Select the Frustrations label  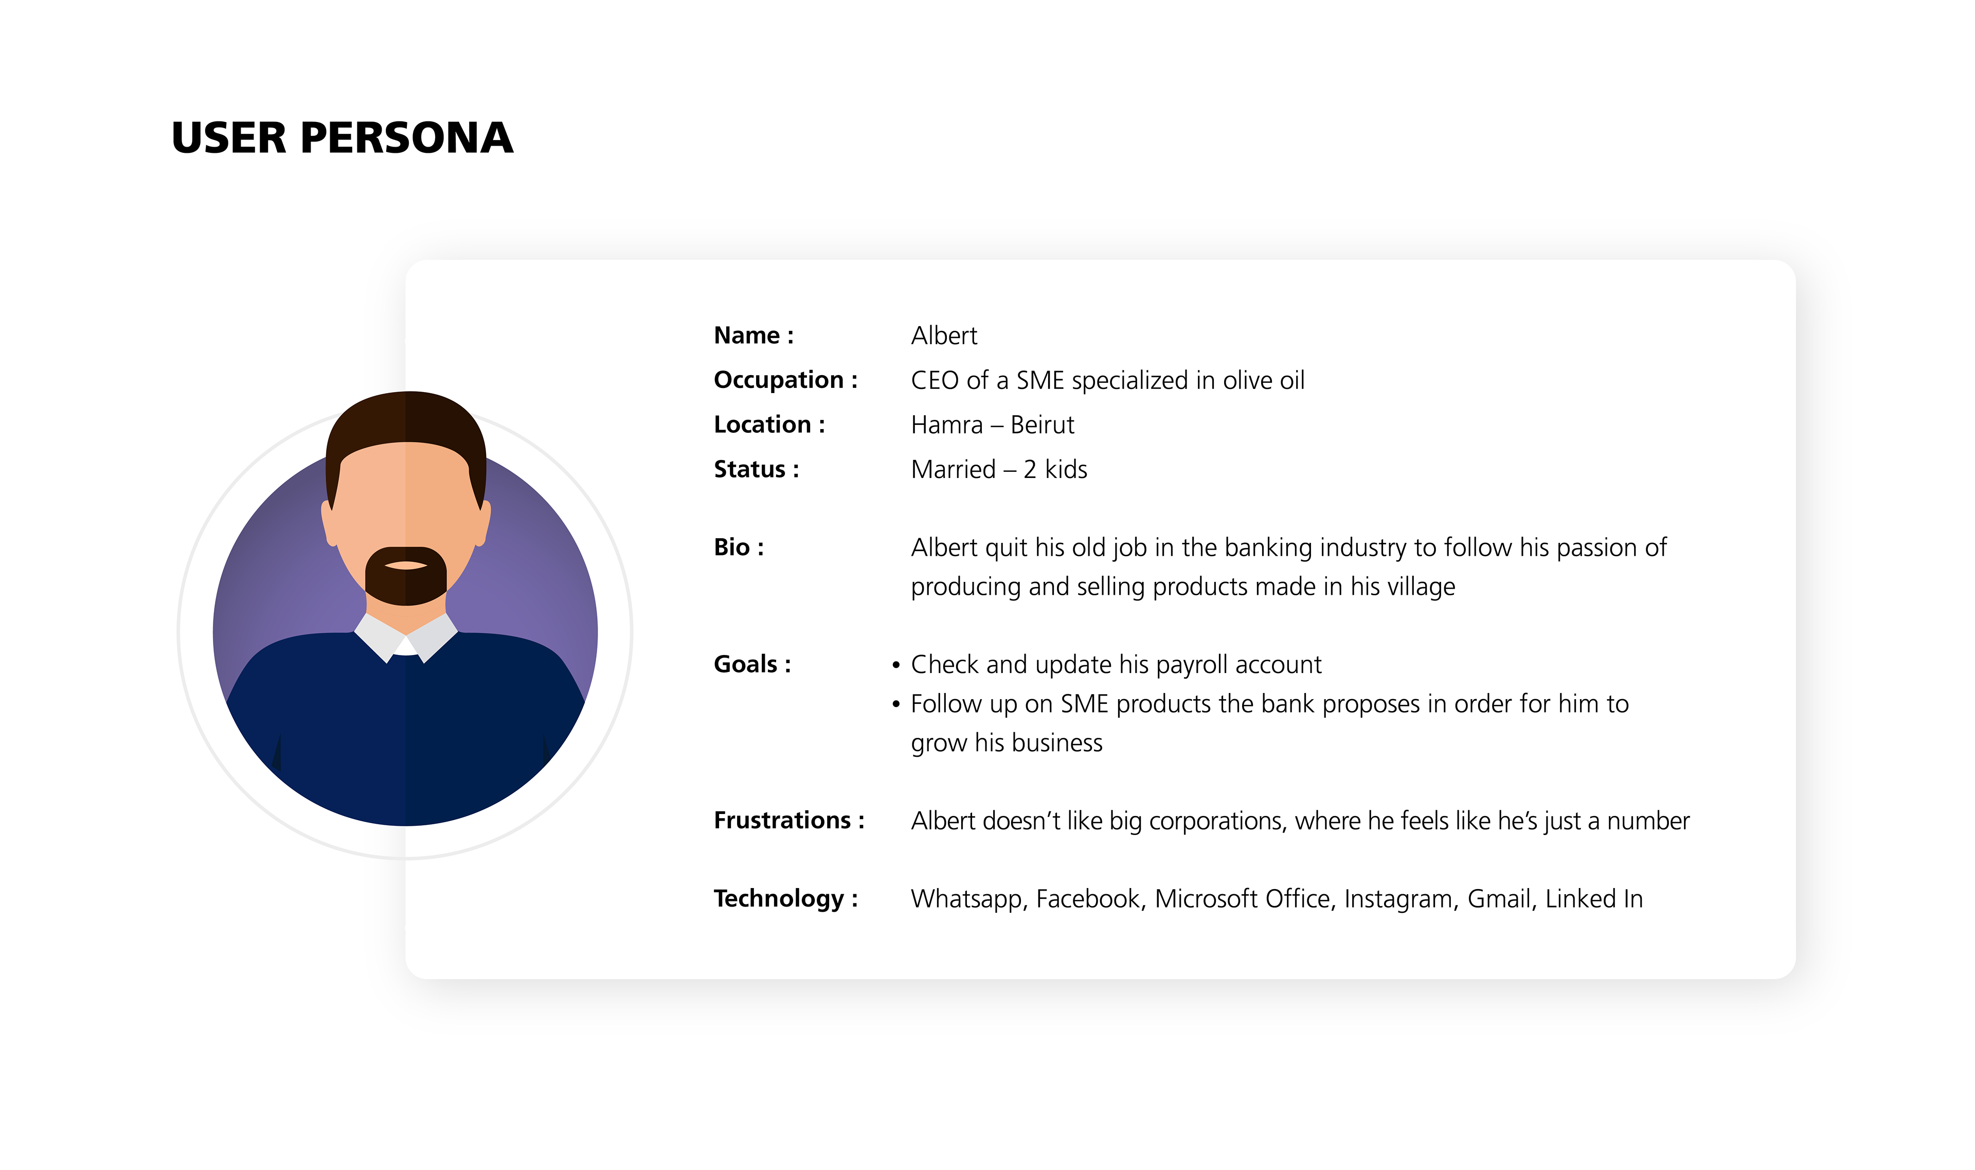point(789,820)
